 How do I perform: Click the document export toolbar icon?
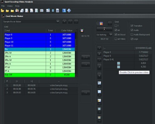click(32, 11)
